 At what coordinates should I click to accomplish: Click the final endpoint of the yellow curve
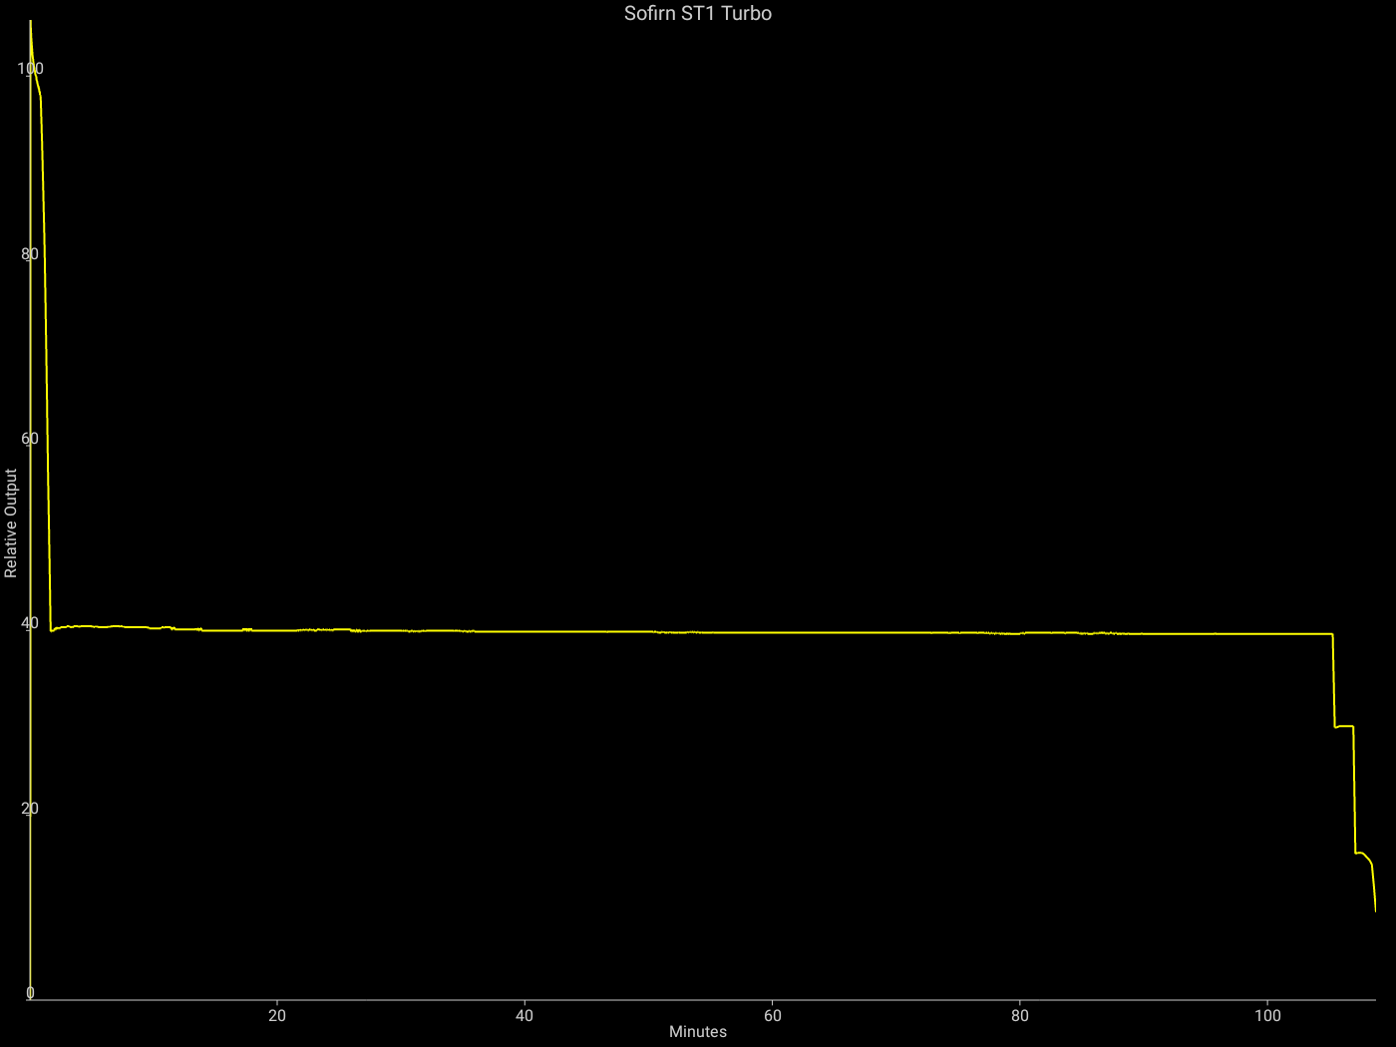click(x=1375, y=909)
